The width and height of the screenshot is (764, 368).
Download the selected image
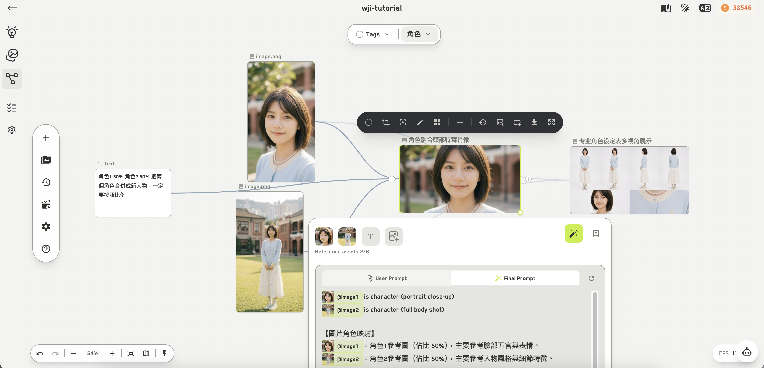point(534,122)
